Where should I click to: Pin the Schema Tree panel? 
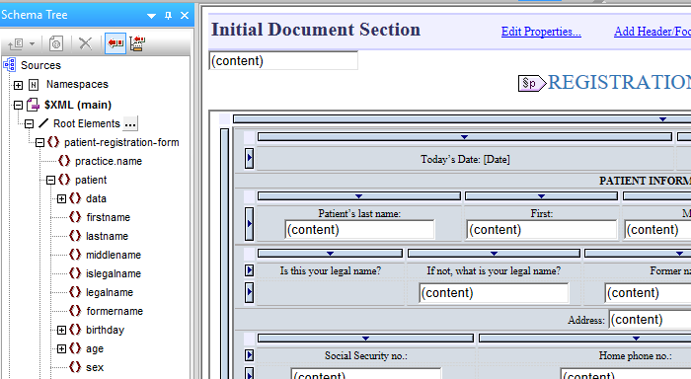[168, 16]
